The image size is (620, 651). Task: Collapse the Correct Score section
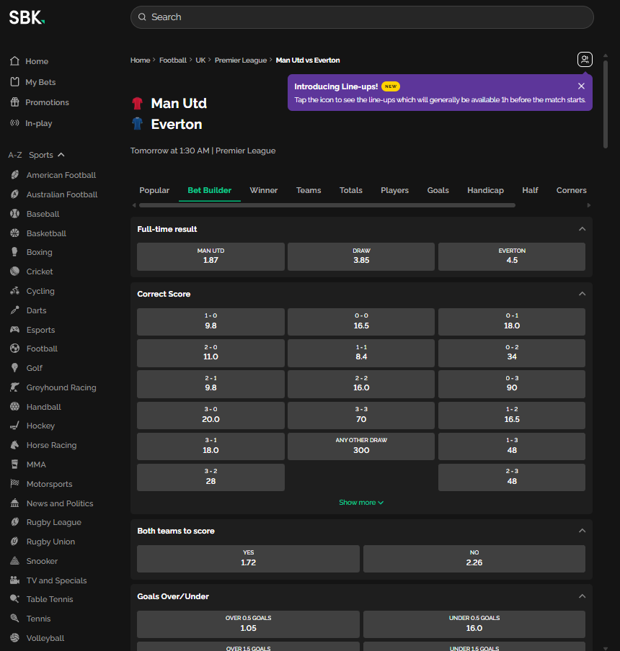pos(582,294)
